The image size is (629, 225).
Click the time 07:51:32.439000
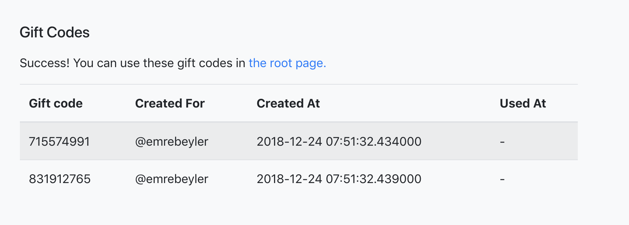tap(373, 179)
